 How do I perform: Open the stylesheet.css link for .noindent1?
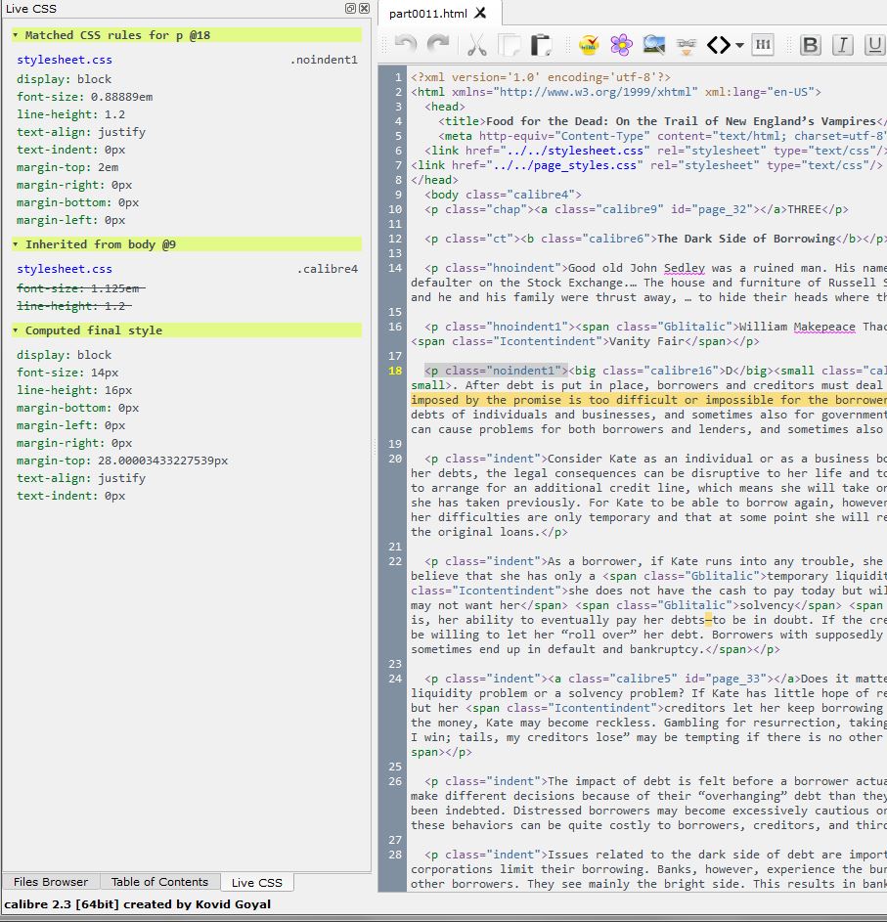(65, 60)
